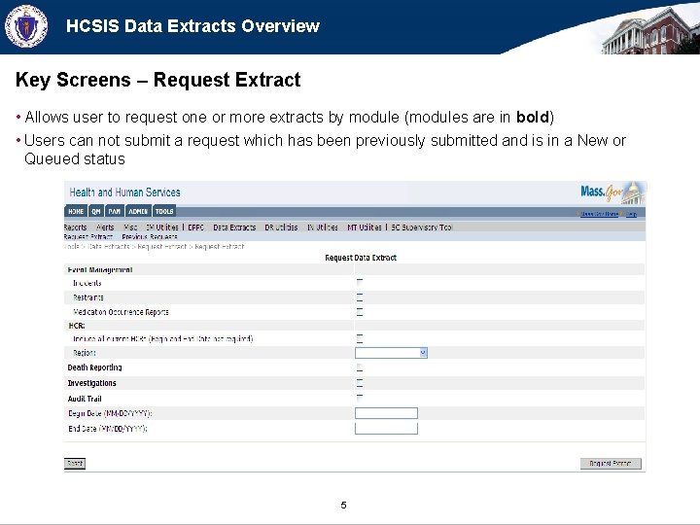Select the Alerts menu item
This screenshot has width=700, height=525.
coord(105,227)
